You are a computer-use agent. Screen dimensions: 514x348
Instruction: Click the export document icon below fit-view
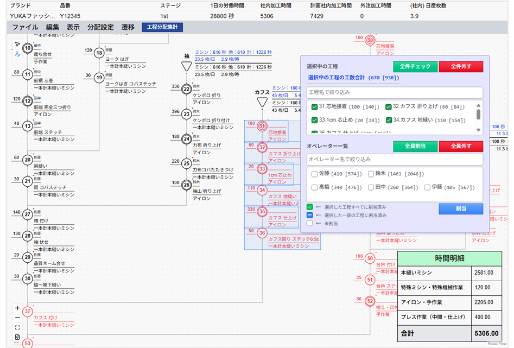click(17, 337)
